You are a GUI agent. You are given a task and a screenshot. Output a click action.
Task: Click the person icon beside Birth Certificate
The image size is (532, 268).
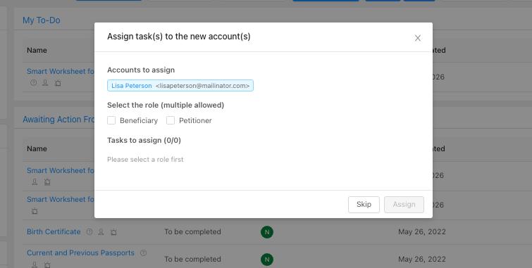[101, 231]
